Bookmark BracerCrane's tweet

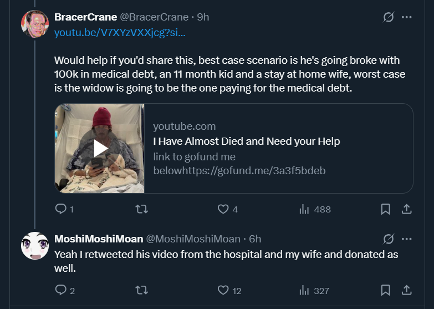(386, 209)
